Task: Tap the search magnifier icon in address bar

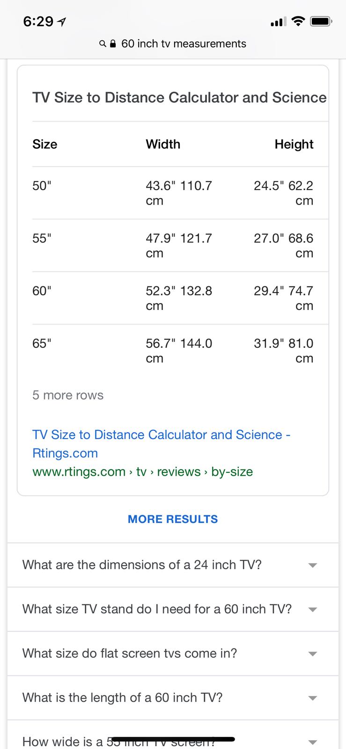Action: (103, 44)
